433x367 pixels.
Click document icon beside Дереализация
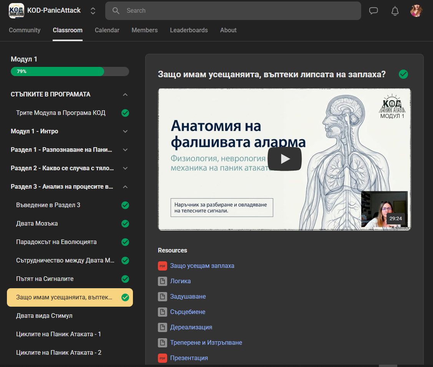(163, 327)
